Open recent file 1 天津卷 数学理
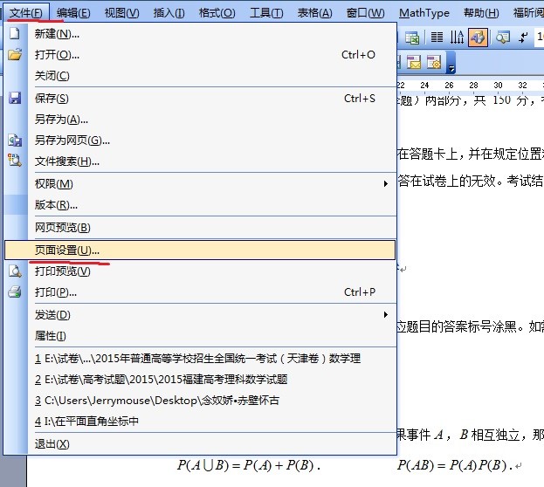Screen dimensions: 544x487 [x=200, y=359]
